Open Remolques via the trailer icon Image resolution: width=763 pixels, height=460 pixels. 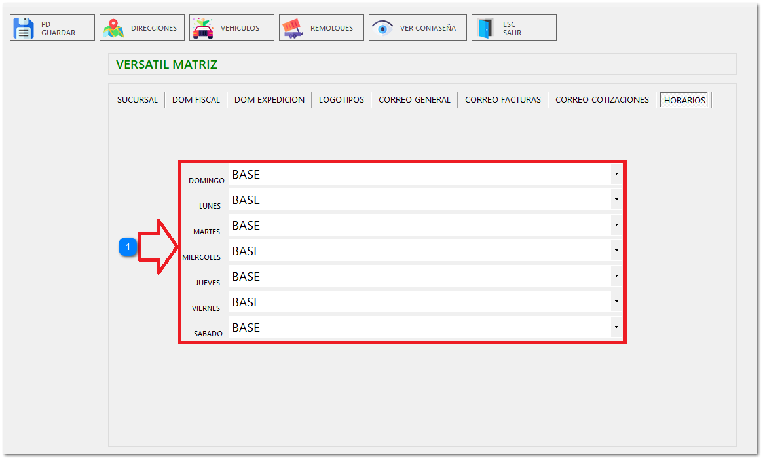pyautogui.click(x=293, y=28)
